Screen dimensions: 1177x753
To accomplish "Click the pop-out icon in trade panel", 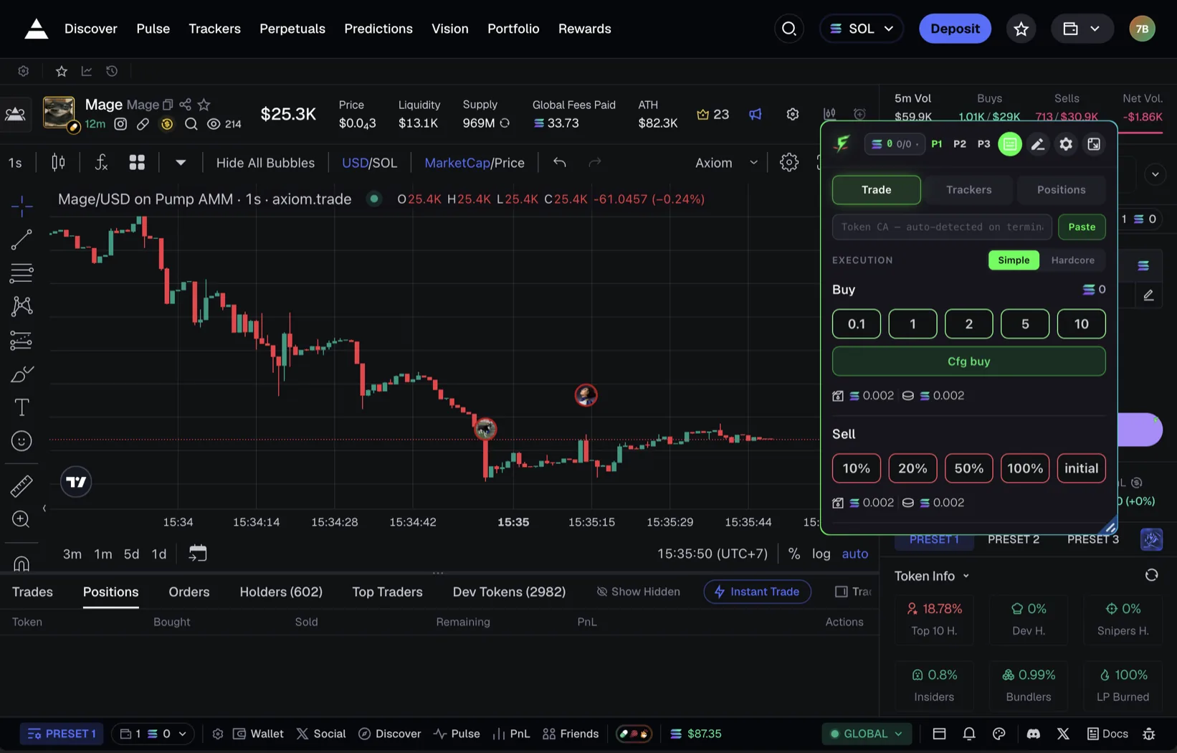I will (x=1094, y=144).
